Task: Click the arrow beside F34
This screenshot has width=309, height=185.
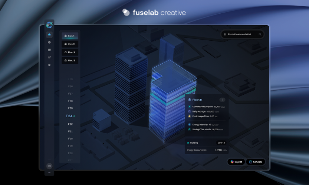Action: click(74, 116)
